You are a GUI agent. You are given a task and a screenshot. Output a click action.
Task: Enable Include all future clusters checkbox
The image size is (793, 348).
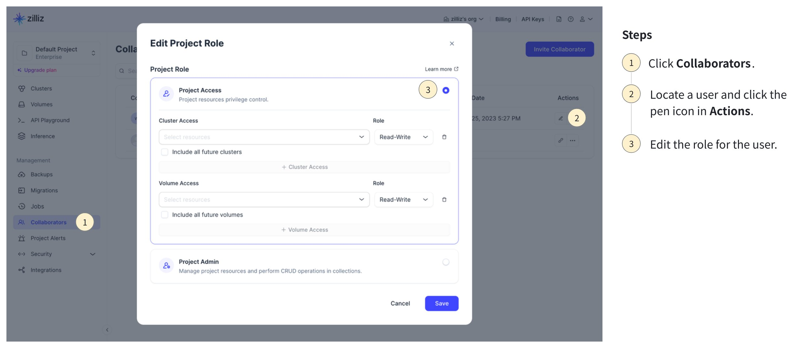[164, 152]
